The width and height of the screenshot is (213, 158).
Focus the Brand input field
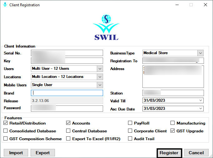click(x=67, y=93)
